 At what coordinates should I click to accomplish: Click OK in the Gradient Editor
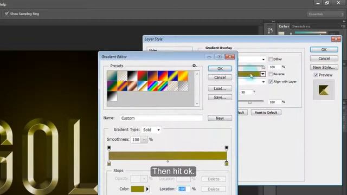click(x=220, y=69)
